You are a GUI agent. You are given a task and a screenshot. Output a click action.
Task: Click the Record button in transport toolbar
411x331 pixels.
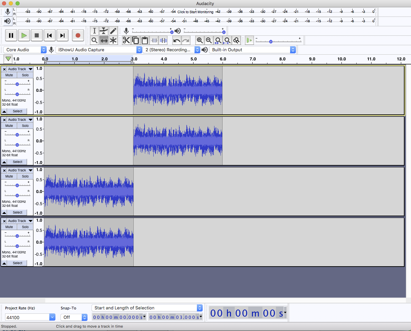point(78,35)
